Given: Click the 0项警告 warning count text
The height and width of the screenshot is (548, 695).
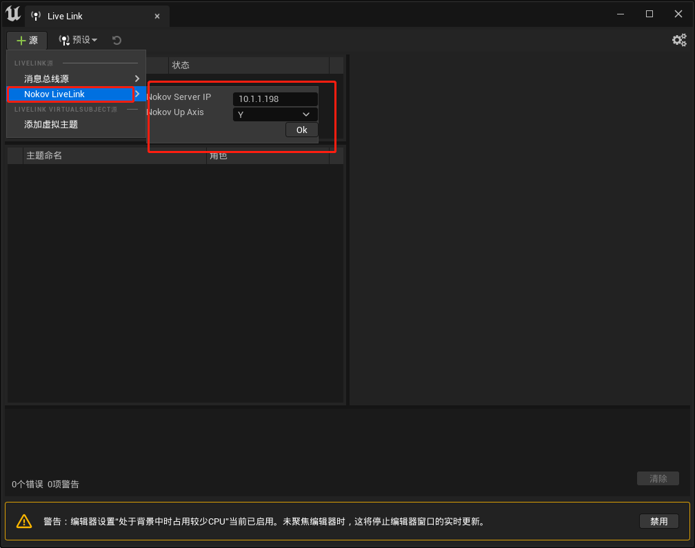Looking at the screenshot, I should [63, 484].
